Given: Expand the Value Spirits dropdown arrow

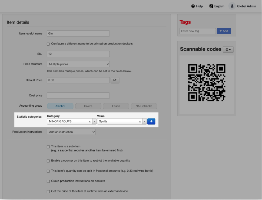Looking at the screenshot, I should tap(145, 122).
